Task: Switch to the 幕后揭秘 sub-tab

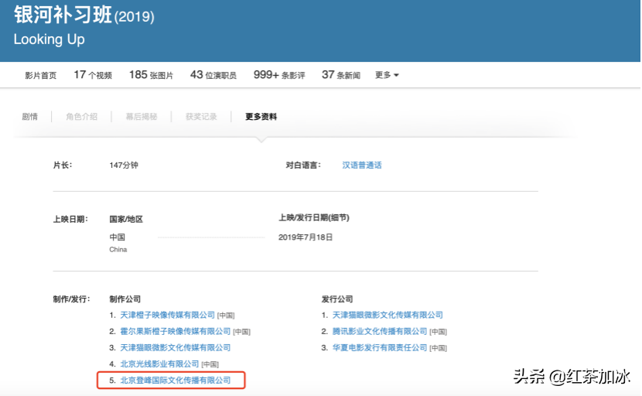Action: coord(142,117)
